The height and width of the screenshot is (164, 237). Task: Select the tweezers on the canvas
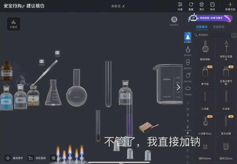pyautogui.click(x=45, y=72)
